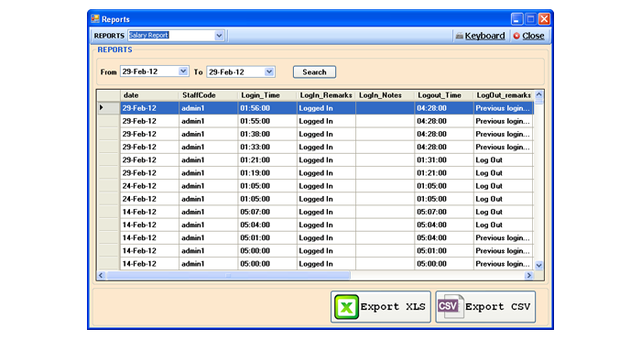Click the horizontal scrollbar right arrow
This screenshot has width=641, height=340.
point(528,275)
